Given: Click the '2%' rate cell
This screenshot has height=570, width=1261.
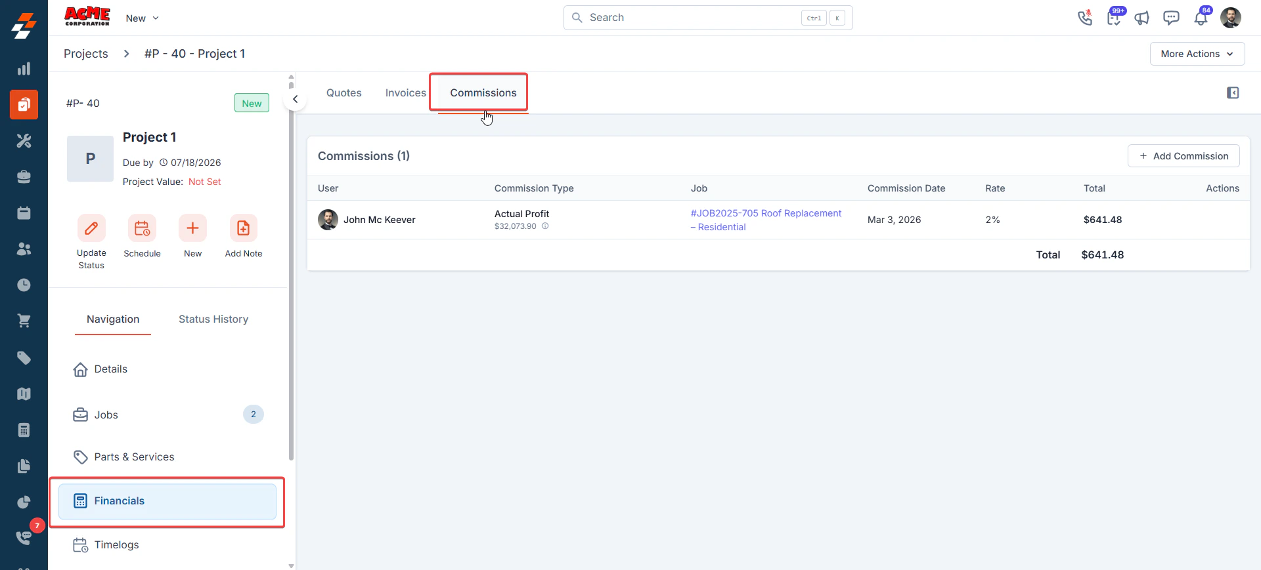Looking at the screenshot, I should click(x=992, y=220).
